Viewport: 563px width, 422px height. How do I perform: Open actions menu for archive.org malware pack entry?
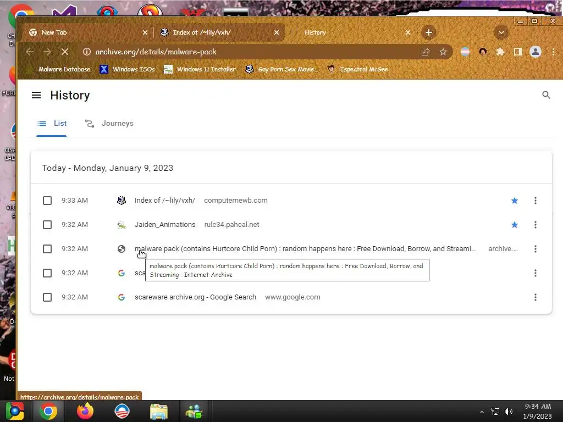pos(536,249)
